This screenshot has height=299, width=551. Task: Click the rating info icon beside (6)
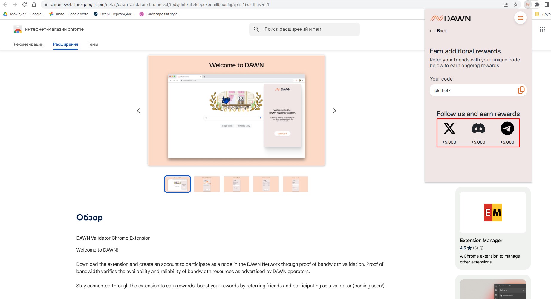point(482,248)
